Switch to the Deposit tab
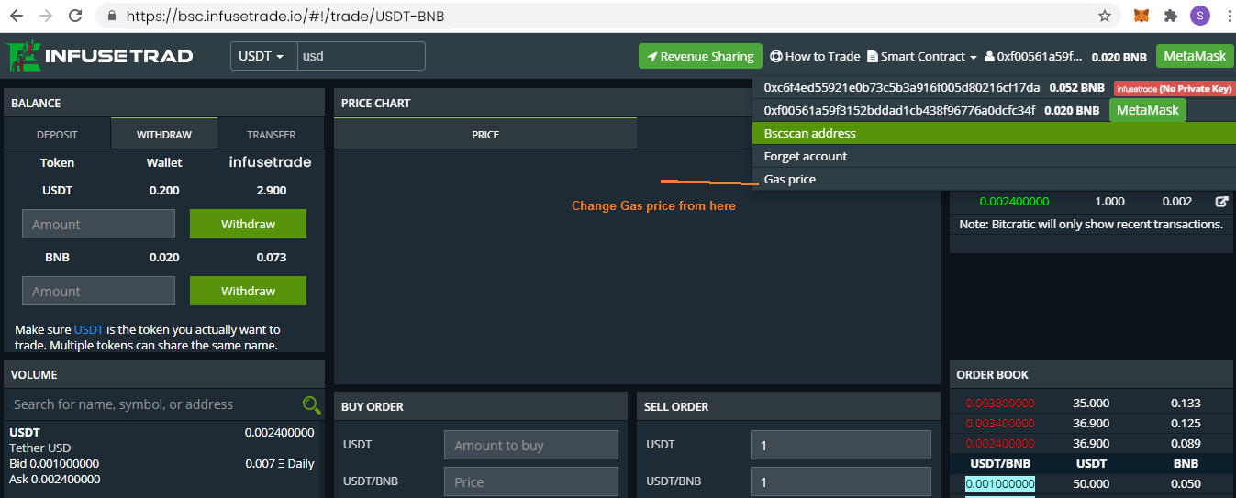The width and height of the screenshot is (1236, 498). [57, 134]
